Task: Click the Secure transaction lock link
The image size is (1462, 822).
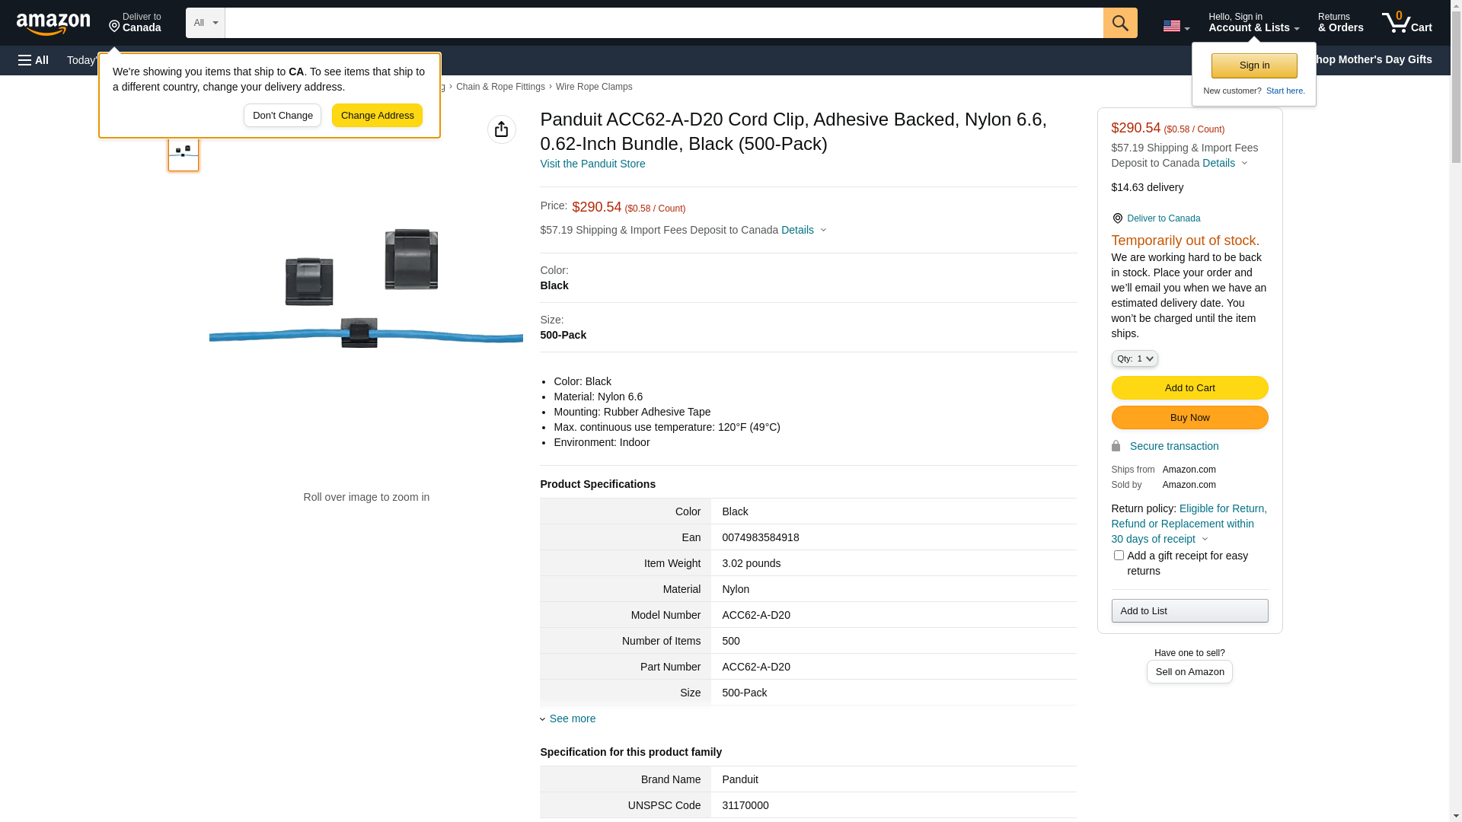Action: (x=1173, y=446)
